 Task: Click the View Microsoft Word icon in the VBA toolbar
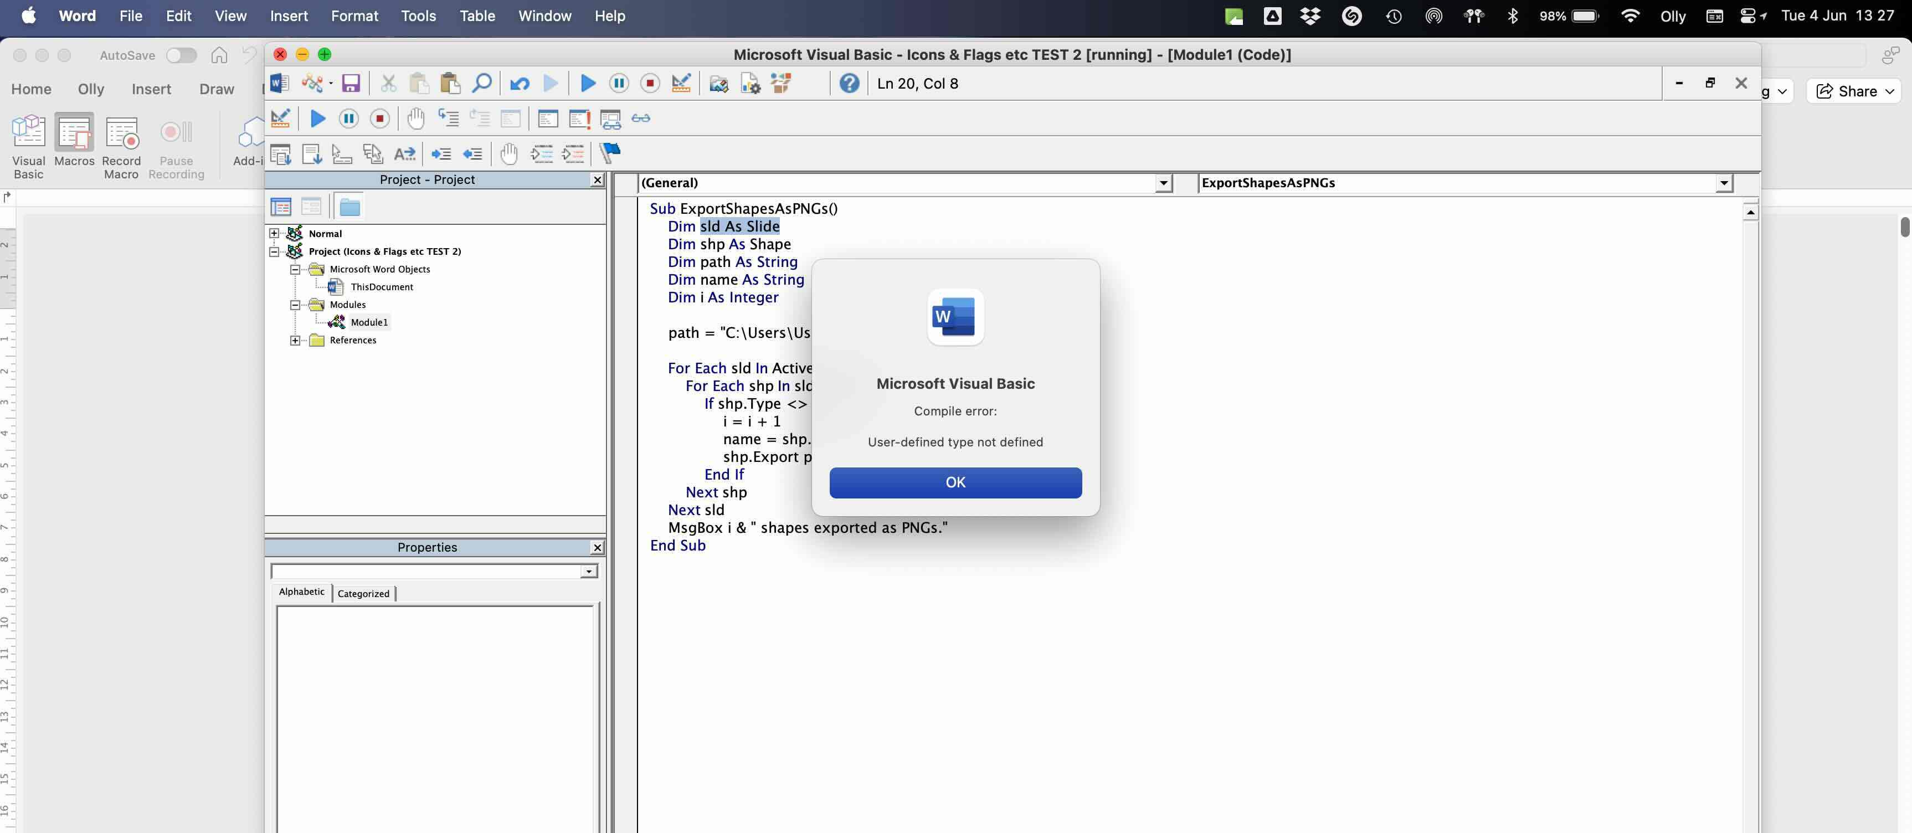click(x=279, y=83)
